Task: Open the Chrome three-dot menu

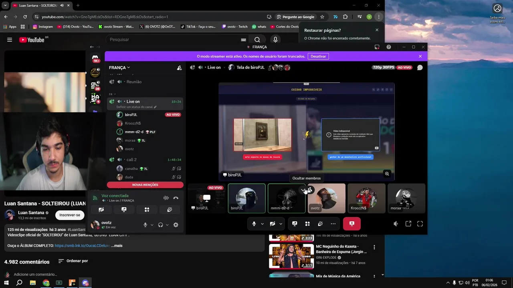Action: coord(379,17)
